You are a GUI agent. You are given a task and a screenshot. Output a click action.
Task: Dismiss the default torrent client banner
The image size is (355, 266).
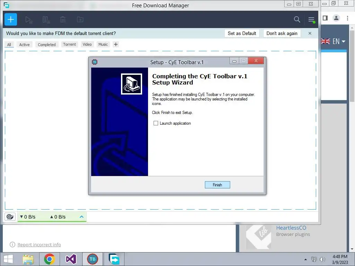point(310,33)
